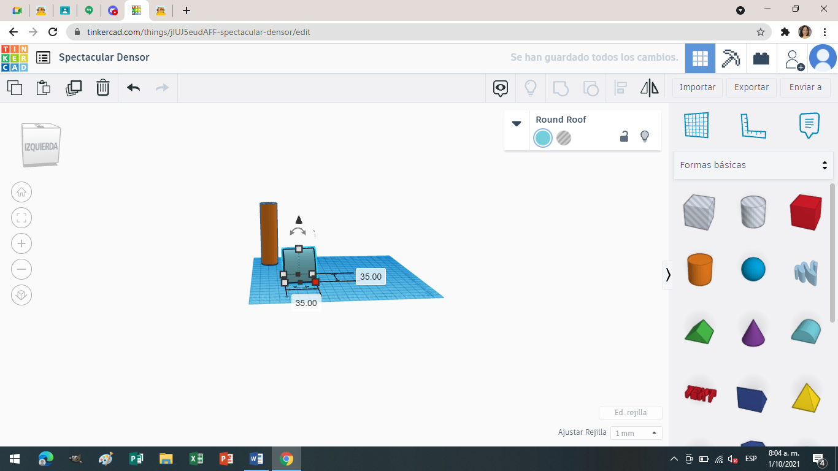
Task: Open the Ajustar Rejilla 1 mm dropdown
Action: (636, 432)
